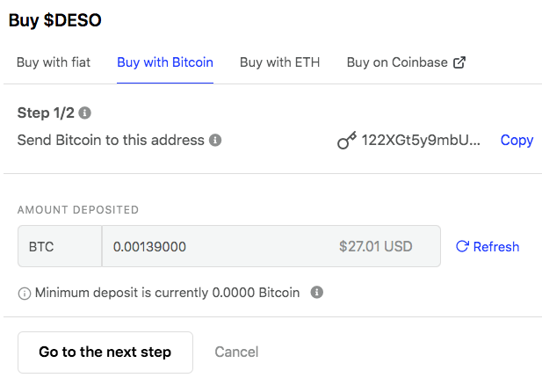This screenshot has width=542, height=385.
Task: Click filled info icon after minimum deposit
Action: click(316, 293)
